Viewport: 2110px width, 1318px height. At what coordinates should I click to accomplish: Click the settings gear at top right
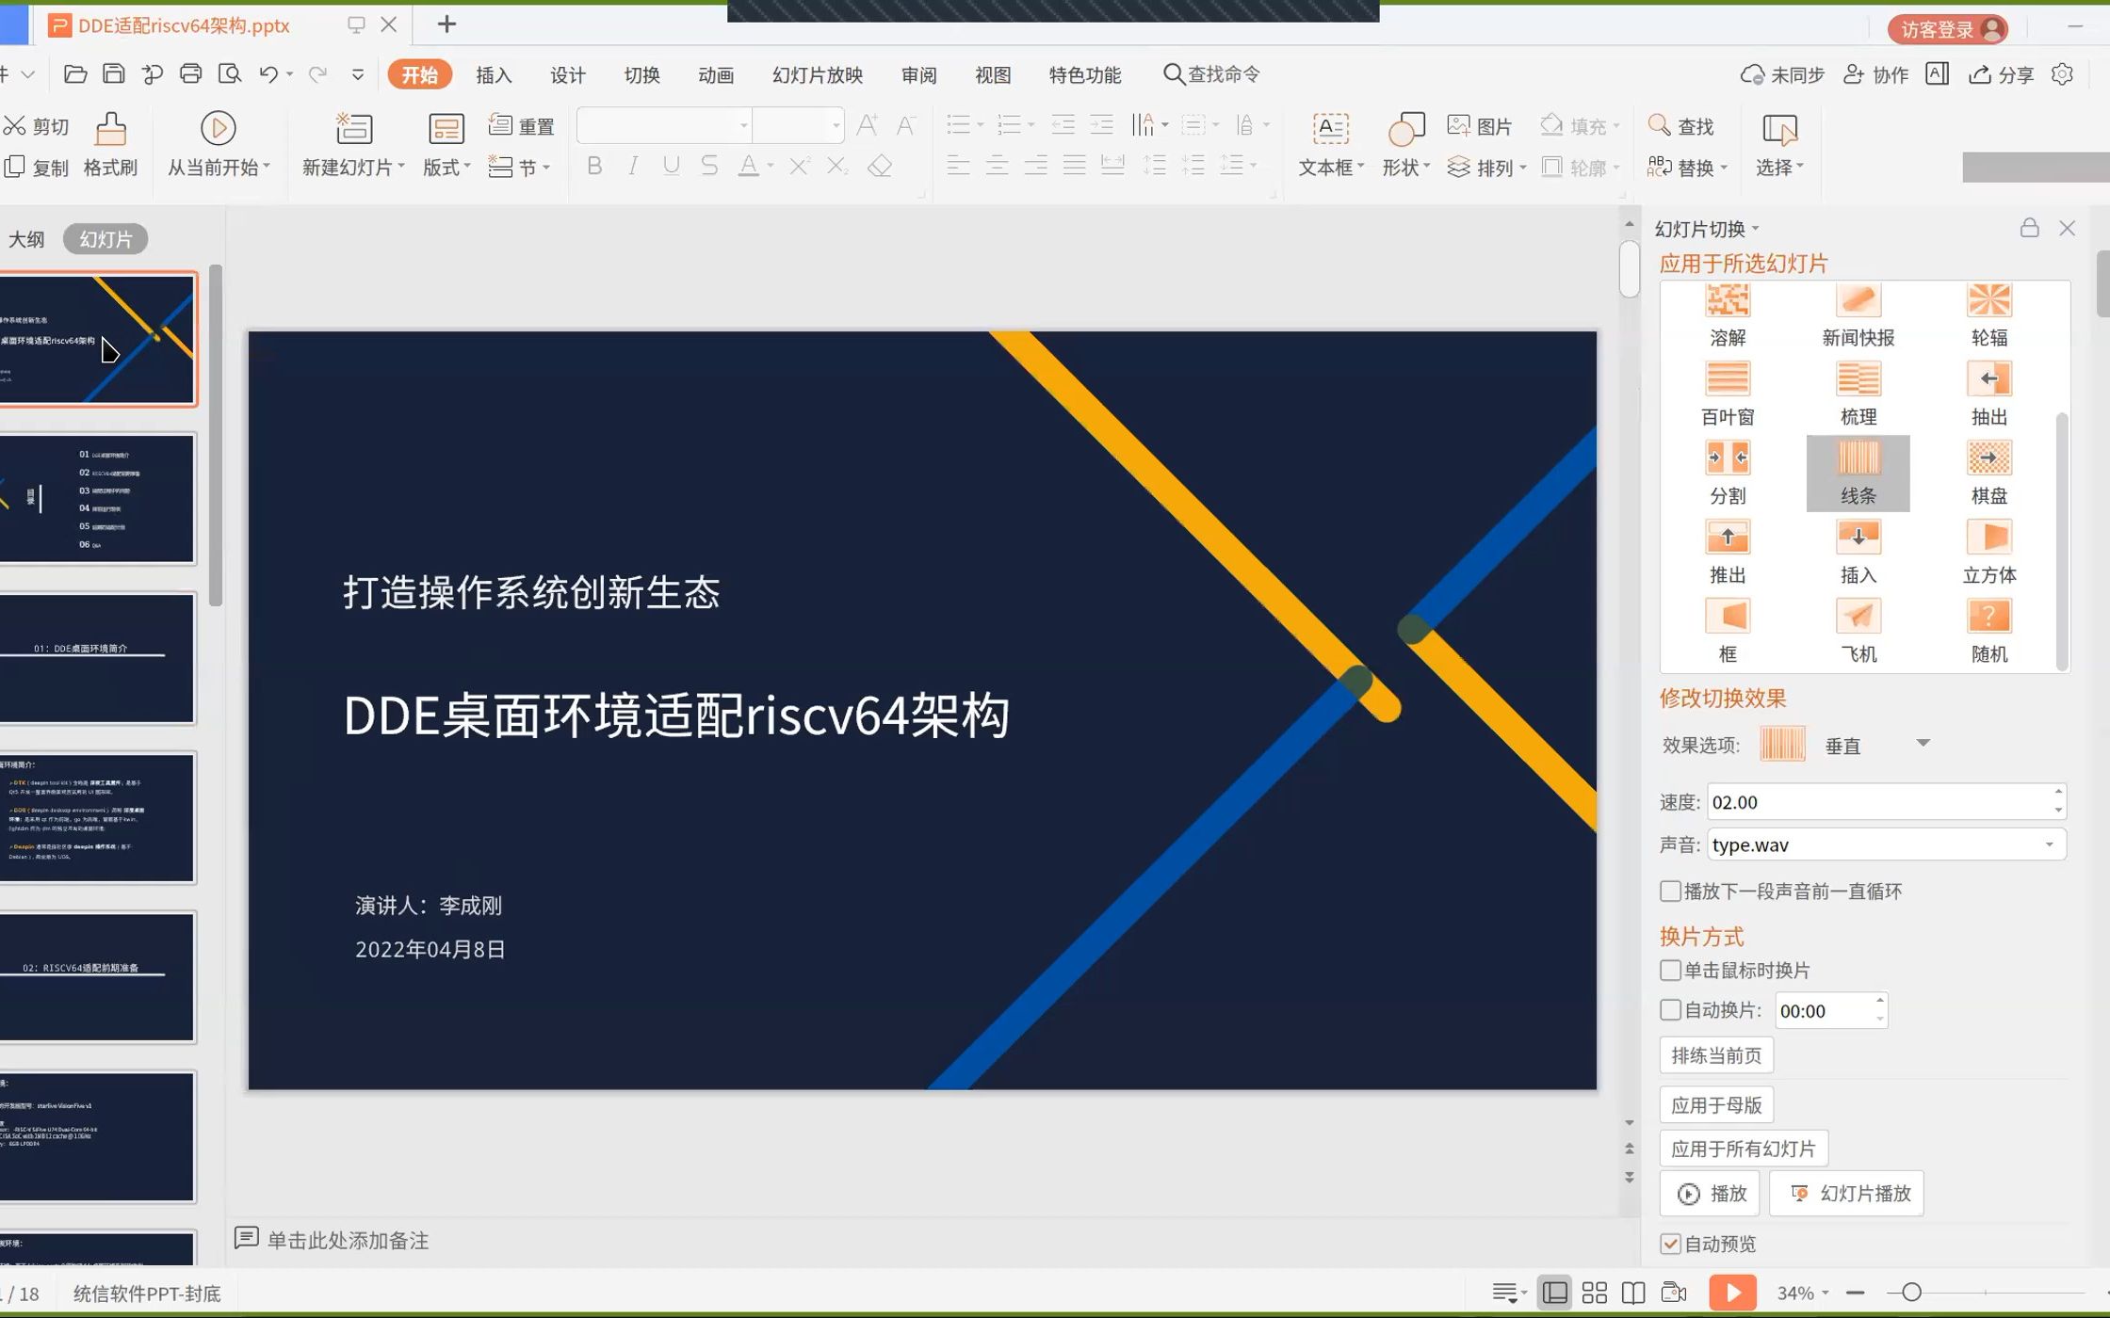(x=2063, y=74)
